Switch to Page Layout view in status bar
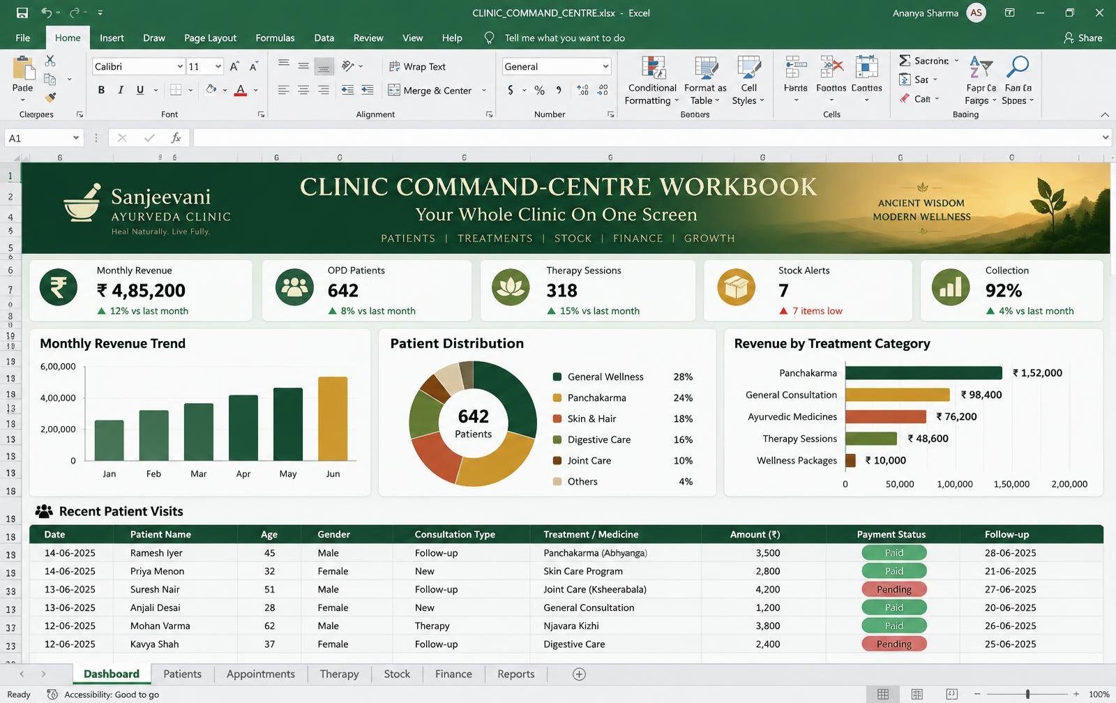The height and width of the screenshot is (703, 1116). 917,694
